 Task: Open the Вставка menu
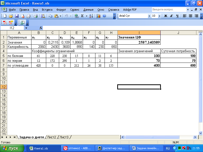[47, 10]
